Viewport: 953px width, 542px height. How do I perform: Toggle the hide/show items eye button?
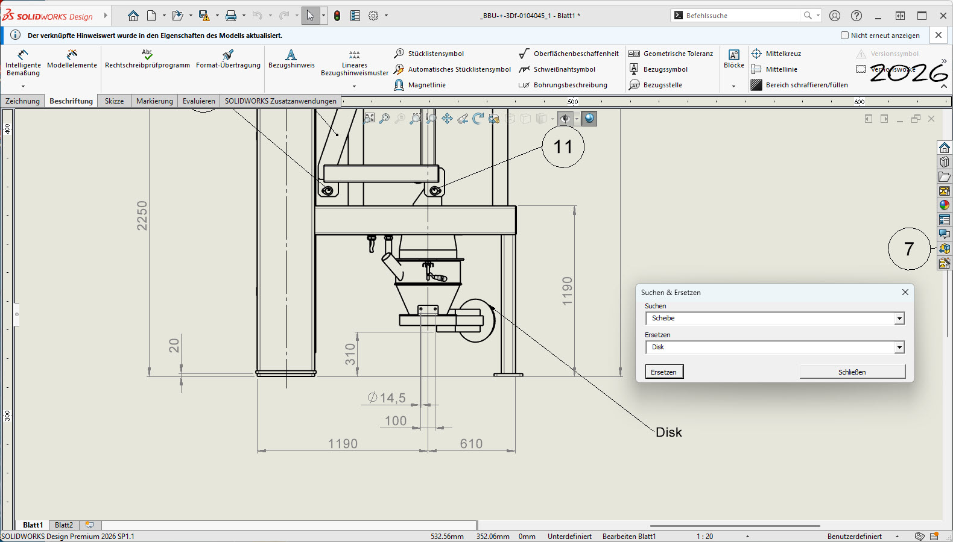point(565,119)
